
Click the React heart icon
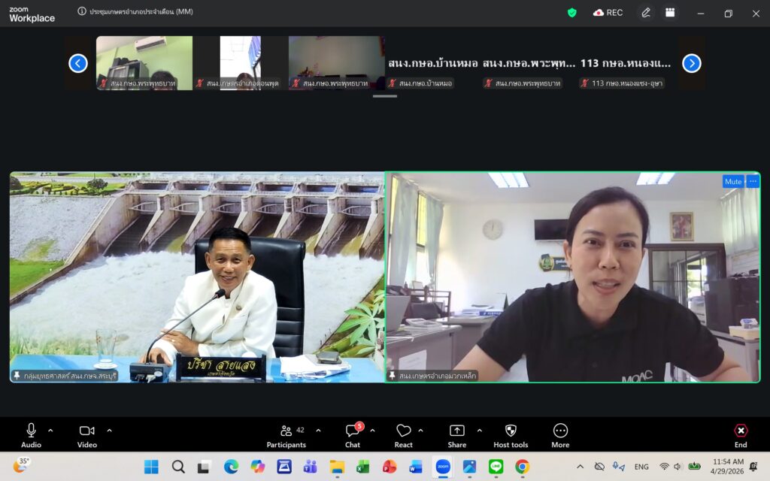404,435
